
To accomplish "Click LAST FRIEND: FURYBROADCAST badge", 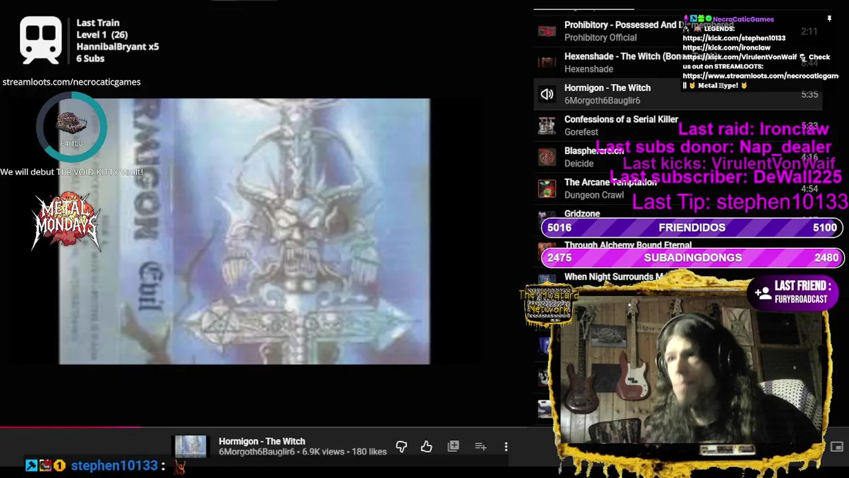I will (793, 293).
